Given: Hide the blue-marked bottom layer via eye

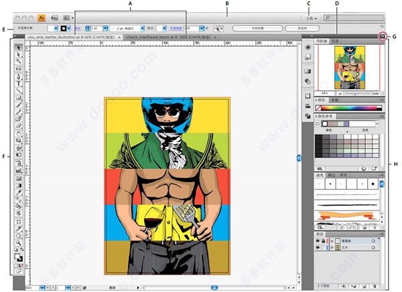Looking at the screenshot, I should 318,248.
